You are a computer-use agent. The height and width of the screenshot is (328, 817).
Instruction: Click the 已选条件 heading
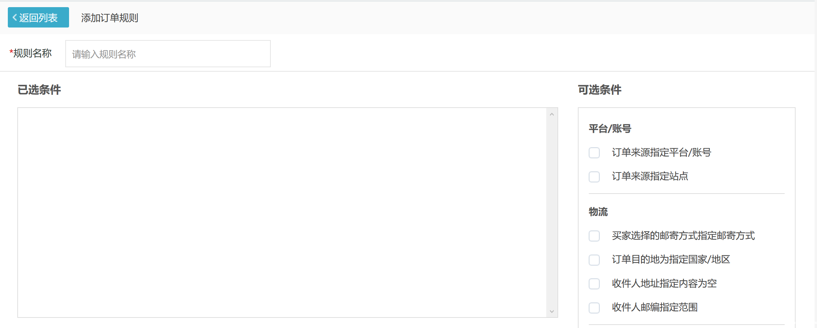click(39, 90)
